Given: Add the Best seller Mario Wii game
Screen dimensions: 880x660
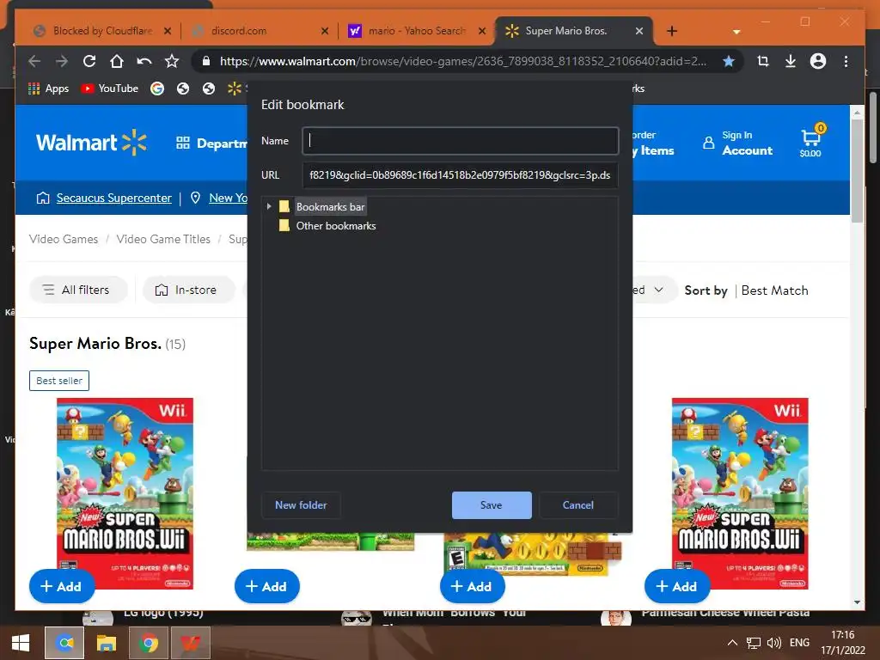Looking at the screenshot, I should 62,586.
